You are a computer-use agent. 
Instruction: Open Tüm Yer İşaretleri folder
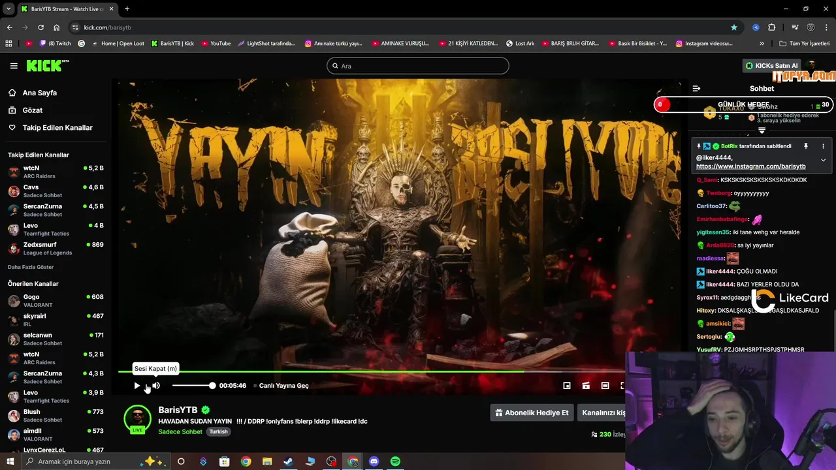coord(805,44)
